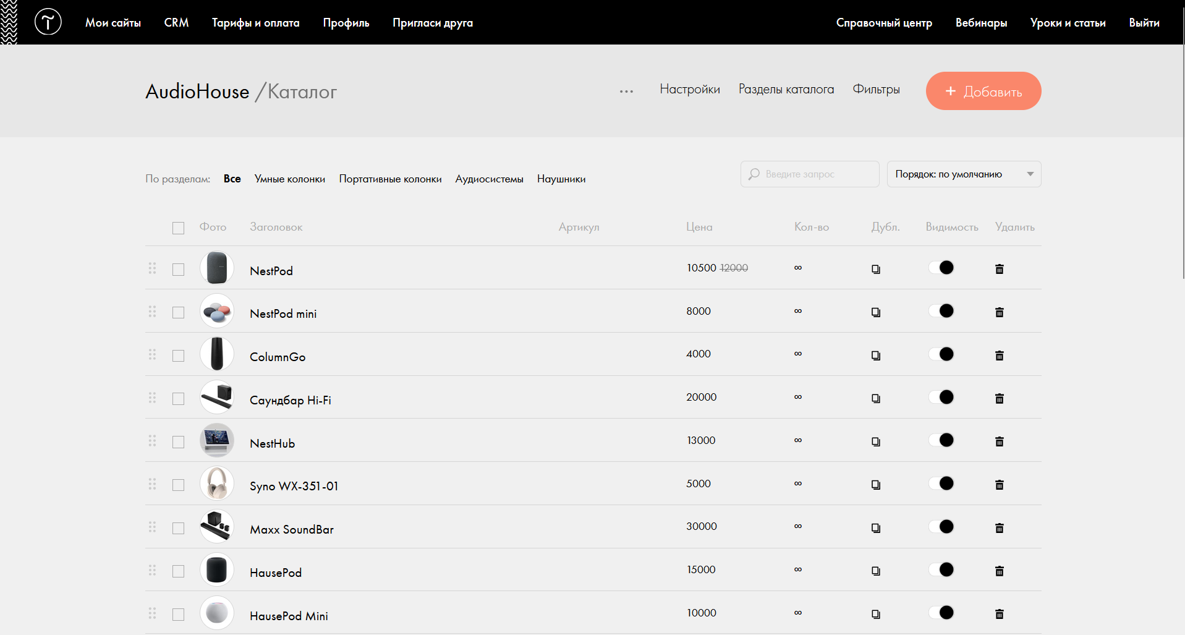Open the three-dots more options menu
Screen dimensions: 1185x635
coord(626,92)
